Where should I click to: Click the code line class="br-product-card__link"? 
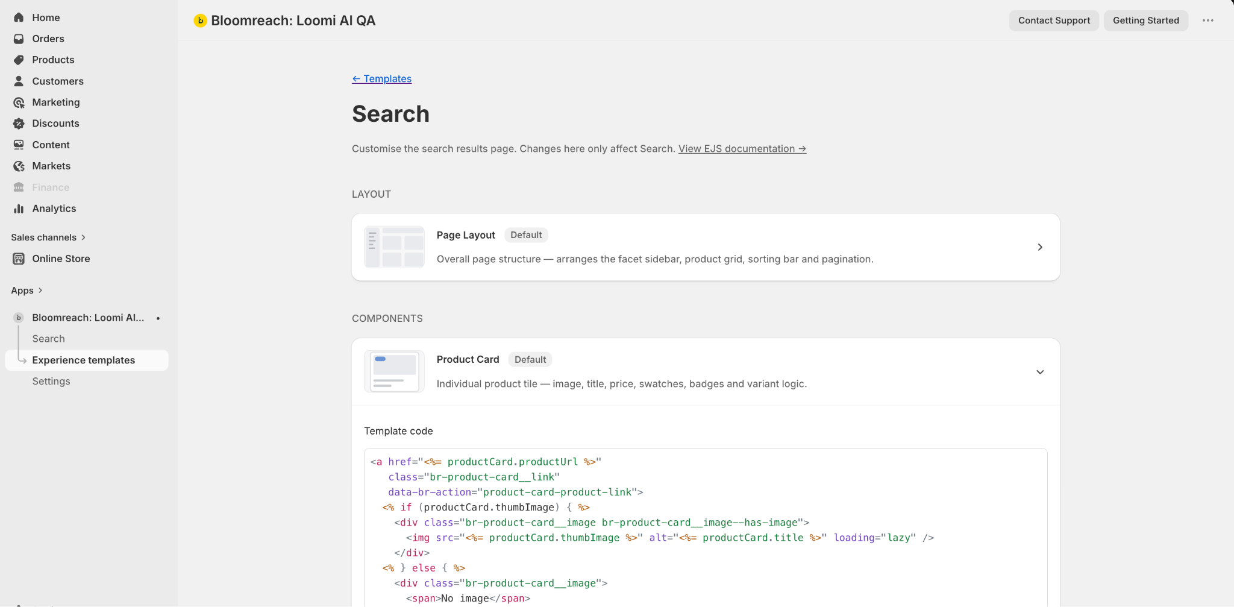(474, 477)
